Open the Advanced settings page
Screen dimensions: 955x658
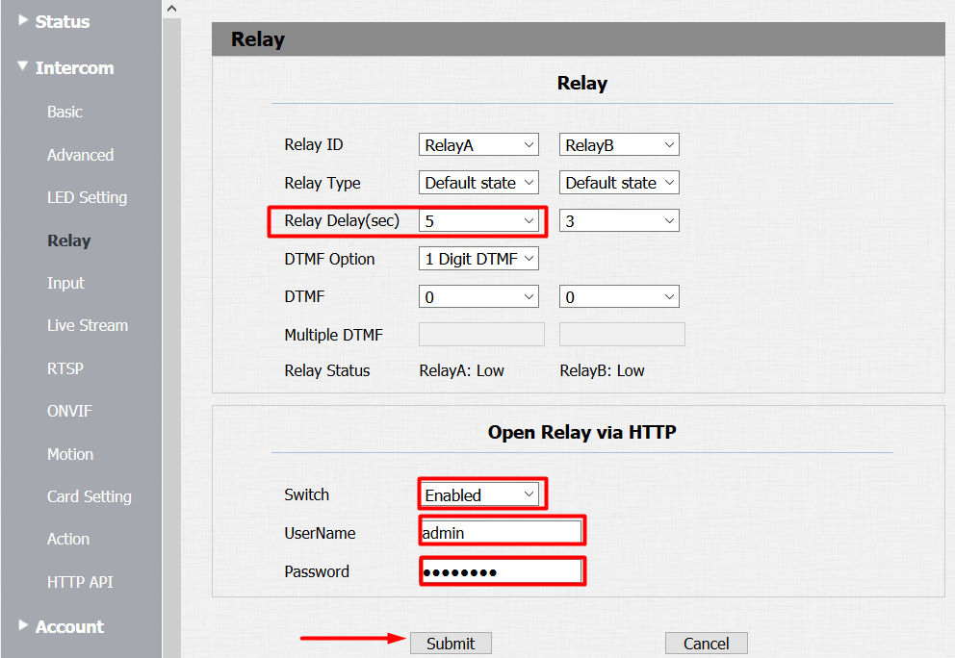coord(80,154)
